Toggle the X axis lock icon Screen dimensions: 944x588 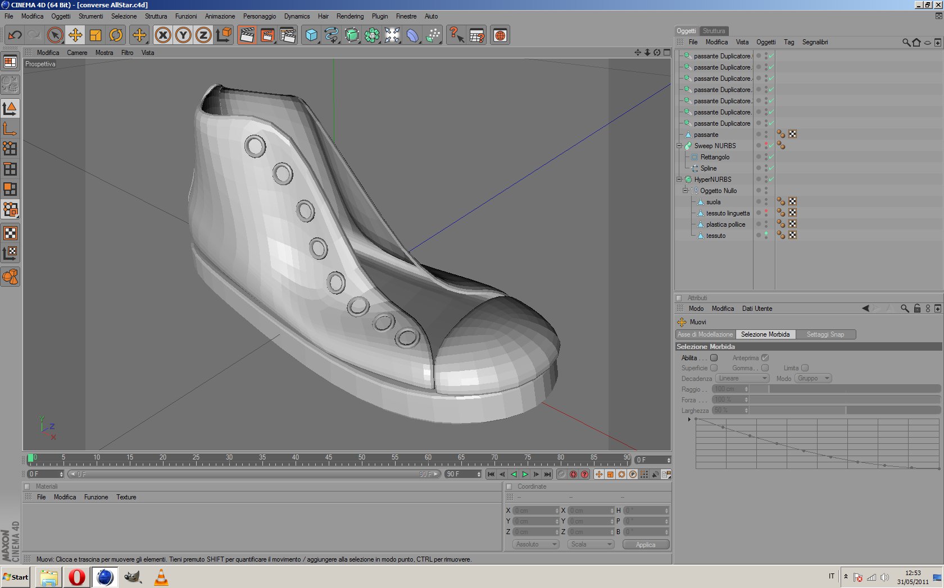pyautogui.click(x=163, y=35)
